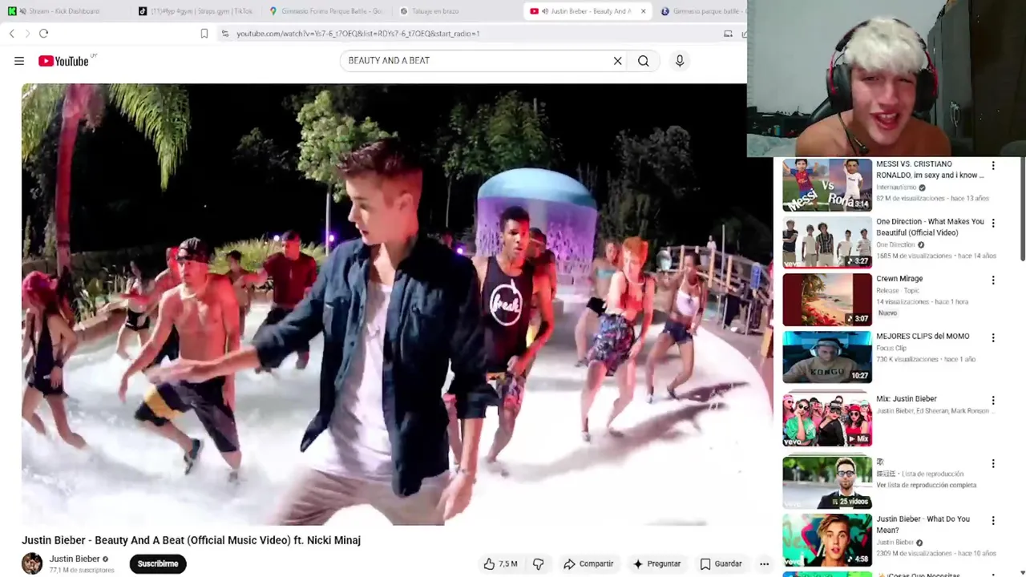The height and width of the screenshot is (577, 1026).
Task: Start voice search with the microphone
Action: click(x=680, y=61)
